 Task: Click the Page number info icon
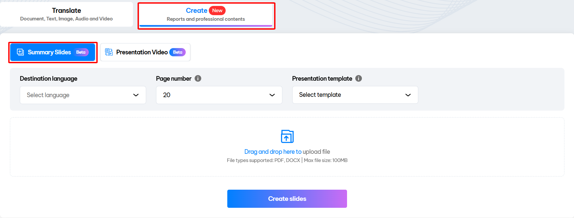[198, 78]
